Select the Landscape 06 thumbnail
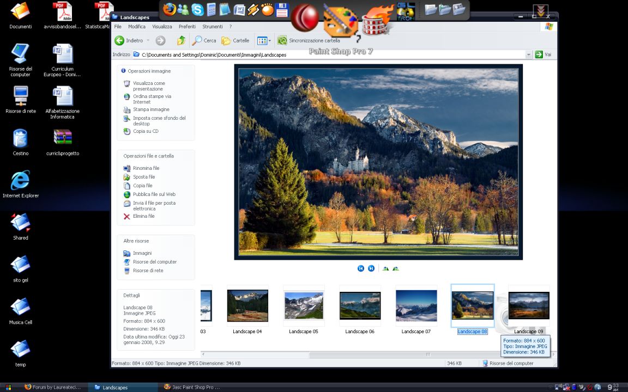Screen dimensions: 628x392 (x=360, y=305)
